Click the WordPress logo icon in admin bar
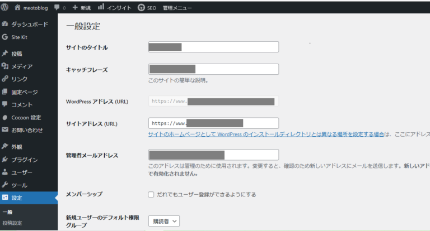The image size is (430, 231). point(5,8)
